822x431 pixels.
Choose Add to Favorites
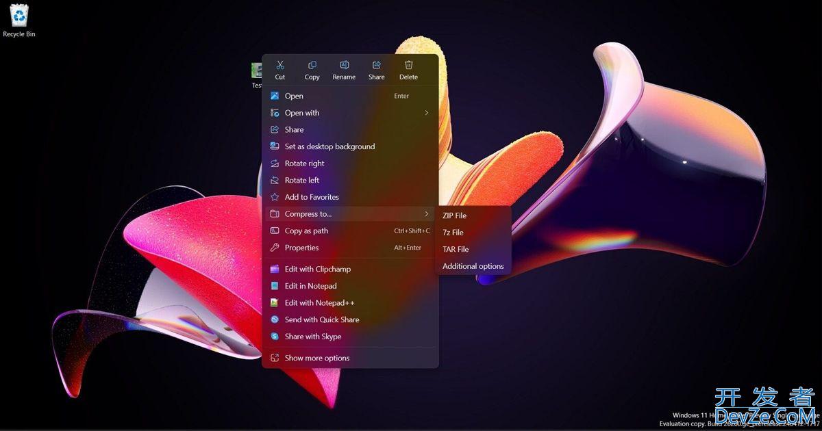tap(350, 197)
